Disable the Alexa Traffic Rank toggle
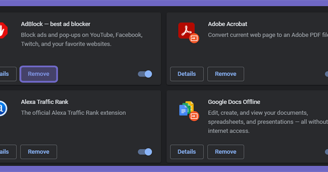328x172 pixels. 145,152
